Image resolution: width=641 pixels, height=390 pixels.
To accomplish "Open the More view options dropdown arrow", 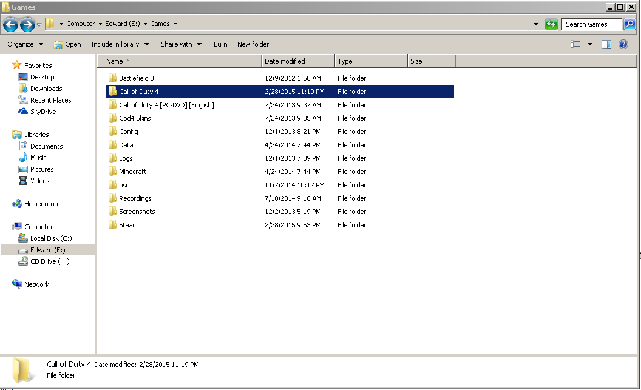I will 590,44.
